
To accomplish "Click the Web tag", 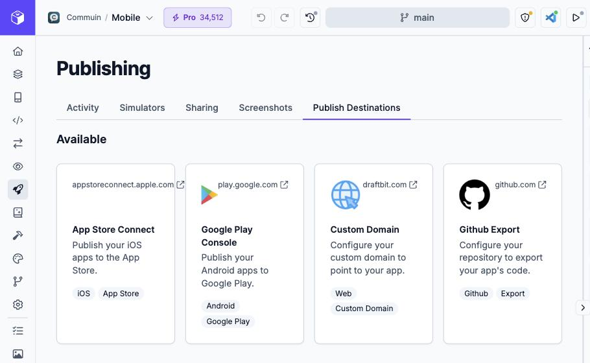I will pyautogui.click(x=344, y=294).
